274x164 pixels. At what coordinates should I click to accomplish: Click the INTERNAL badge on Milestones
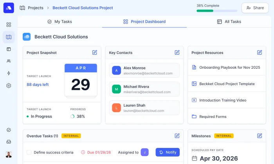(224, 136)
